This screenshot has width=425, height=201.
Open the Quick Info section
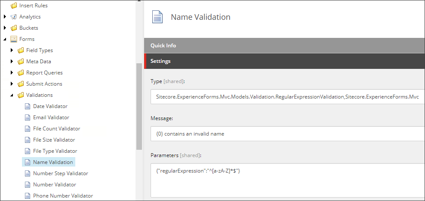pyautogui.click(x=285, y=46)
